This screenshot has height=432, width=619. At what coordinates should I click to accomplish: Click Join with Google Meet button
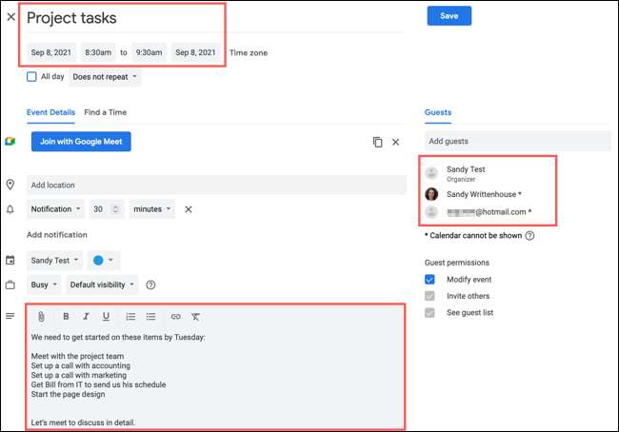[81, 142]
